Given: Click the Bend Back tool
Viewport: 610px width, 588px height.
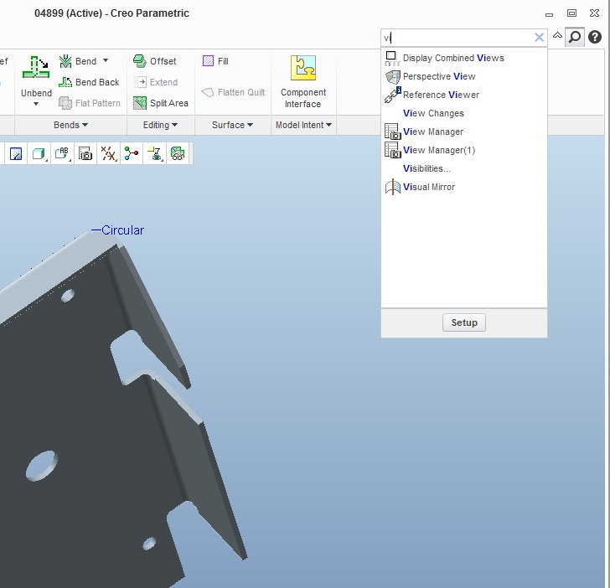Looking at the screenshot, I should [x=89, y=82].
